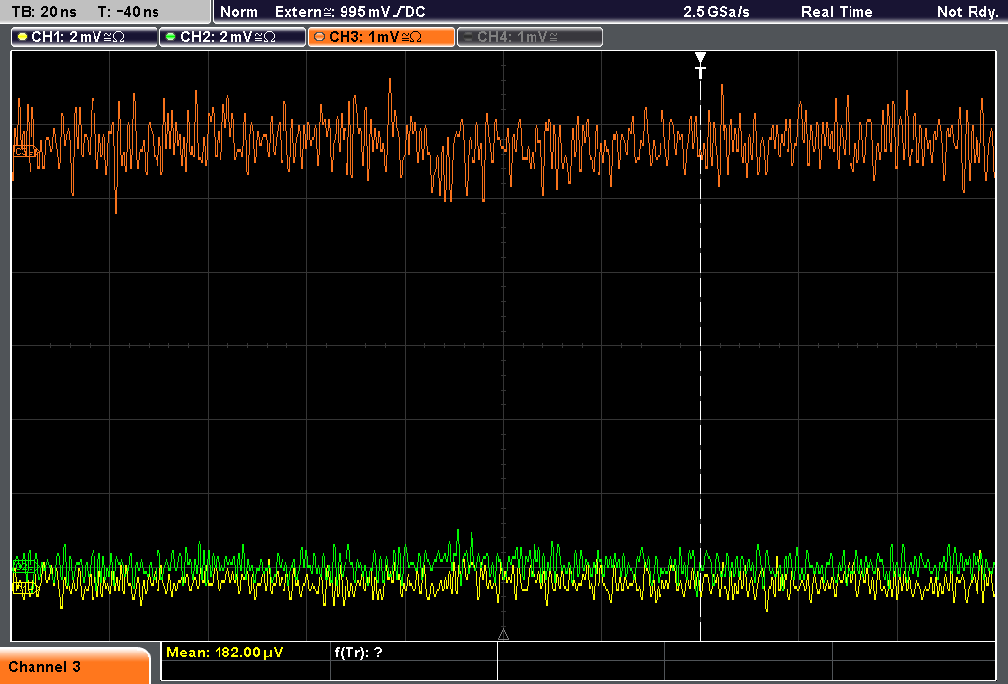The height and width of the screenshot is (684, 1008).
Task: Click the green CH2 ground level marker
Action: pyautogui.click(x=26, y=567)
